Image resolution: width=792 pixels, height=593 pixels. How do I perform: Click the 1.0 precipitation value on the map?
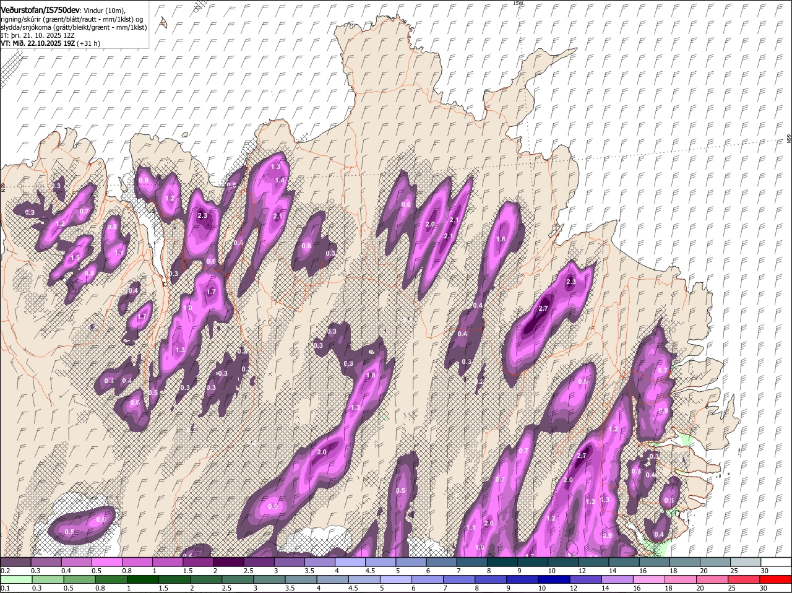pyautogui.click(x=188, y=308)
